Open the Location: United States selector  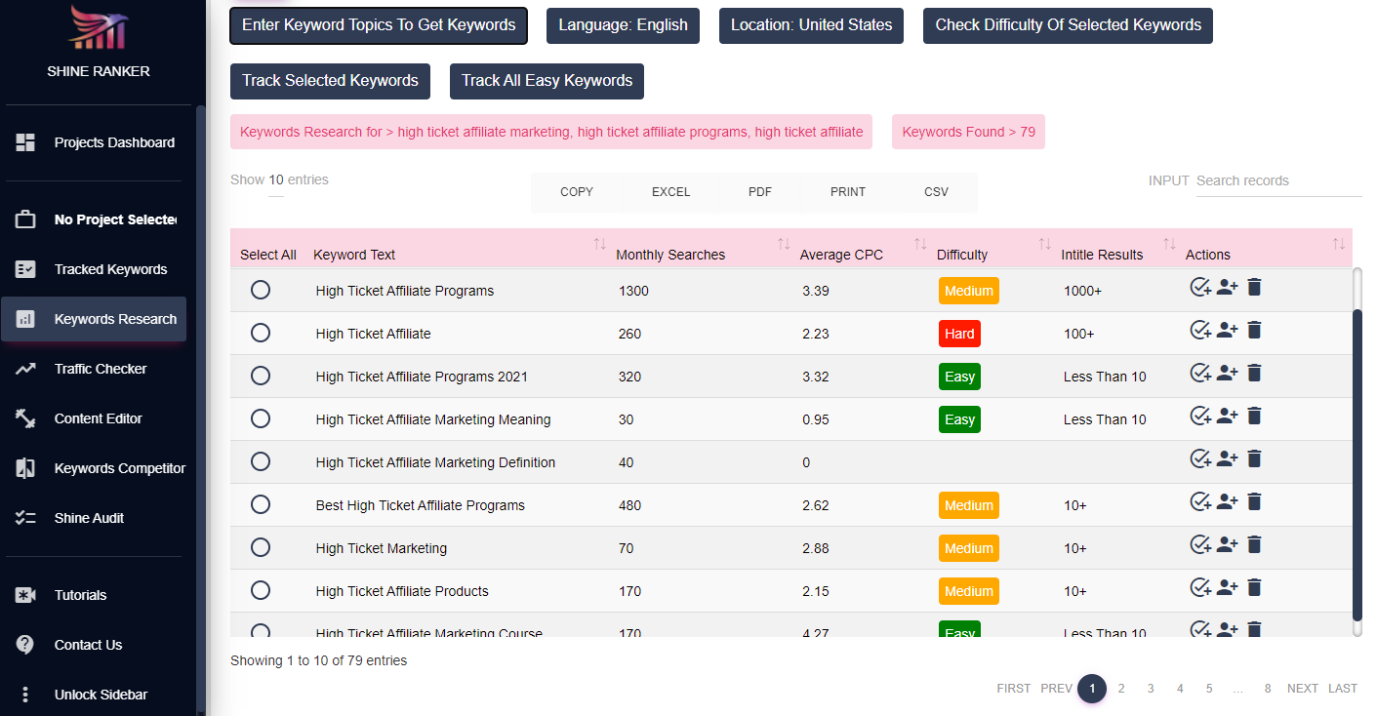click(811, 25)
